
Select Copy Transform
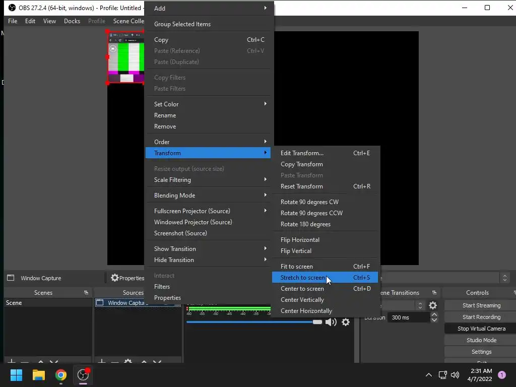point(325,164)
